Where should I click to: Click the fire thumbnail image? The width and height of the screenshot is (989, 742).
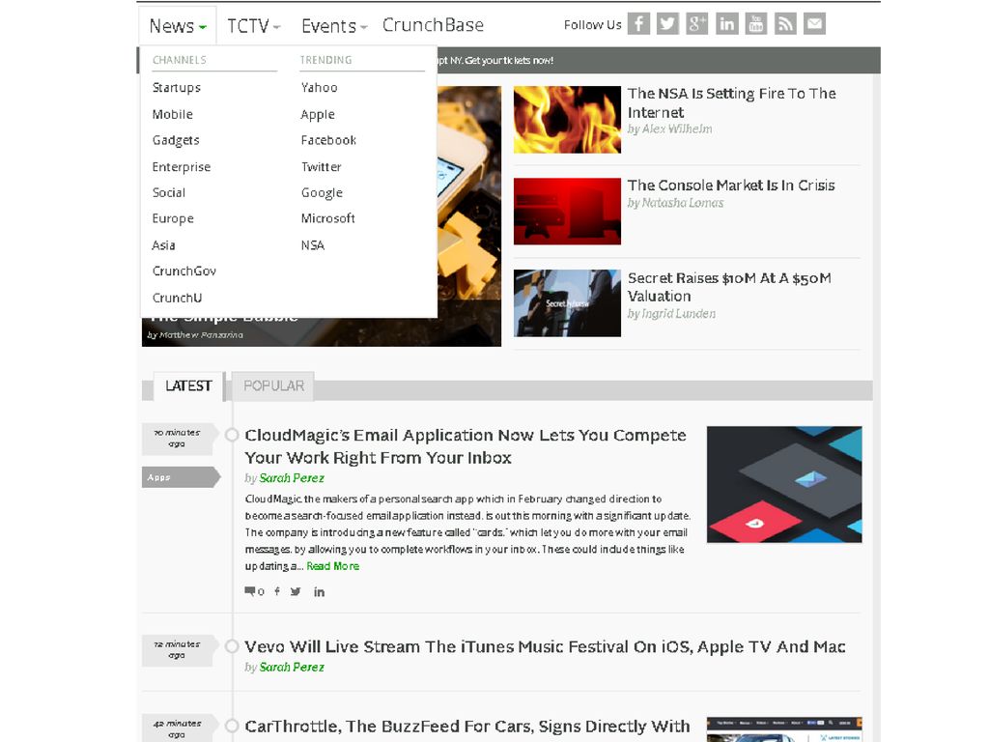567,119
